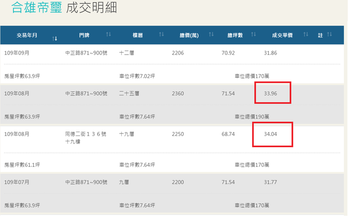This screenshot has width=348, height=217.
Task: Select total area in 二十五層 row
Action: pos(228,94)
